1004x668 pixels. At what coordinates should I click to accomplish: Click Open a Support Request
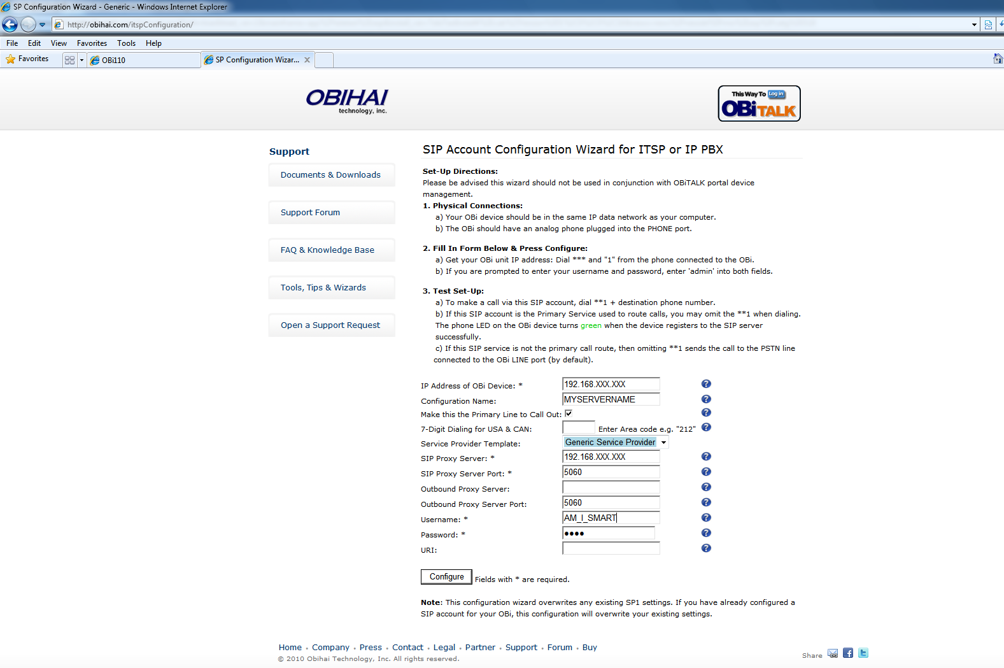pos(332,325)
